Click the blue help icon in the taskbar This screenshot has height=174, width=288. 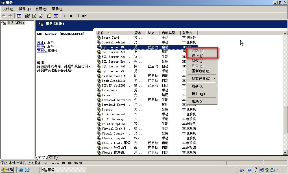pyautogui.click(x=249, y=170)
